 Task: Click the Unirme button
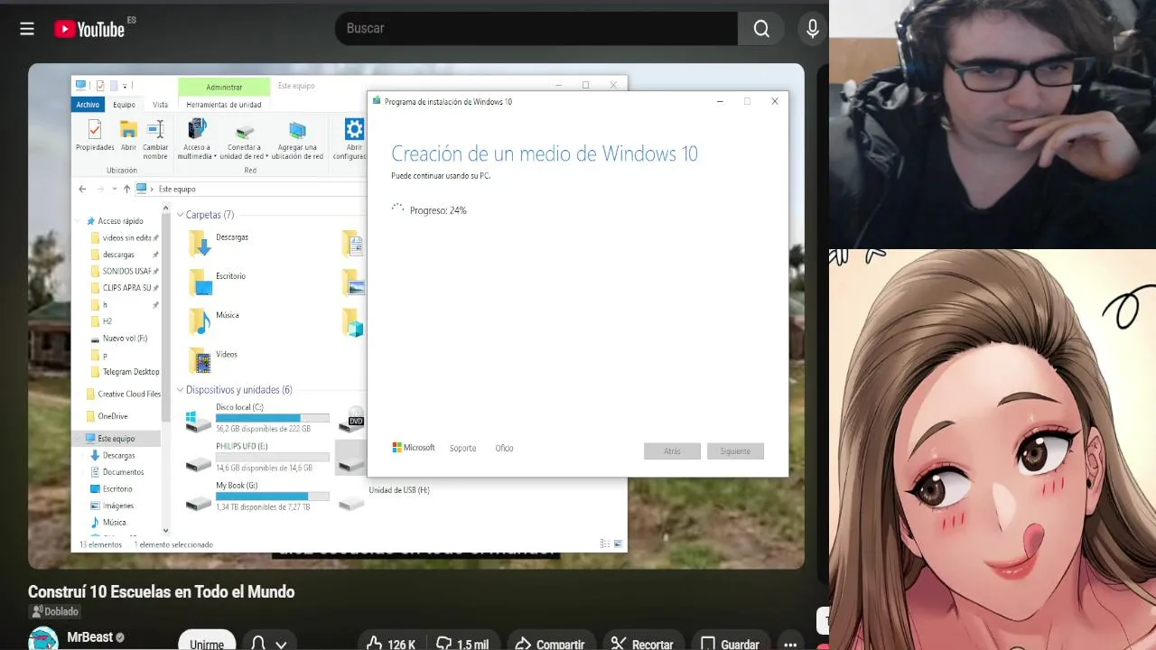207,642
